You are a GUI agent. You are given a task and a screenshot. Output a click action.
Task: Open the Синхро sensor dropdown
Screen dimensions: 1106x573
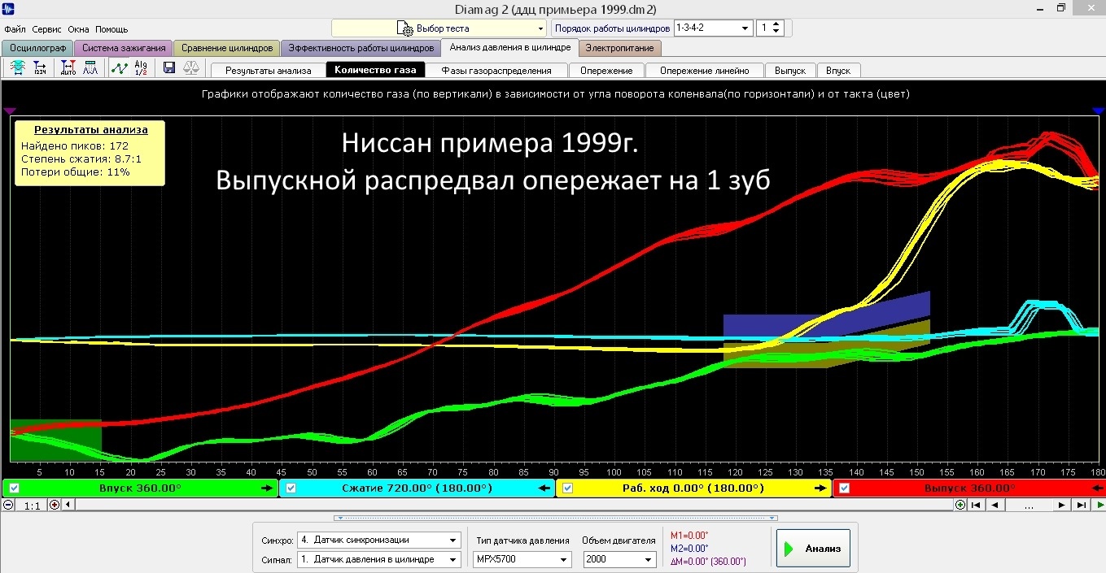coord(378,540)
